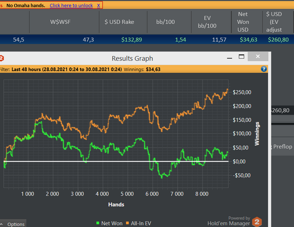
Task: Select the 54,5 value cell
Action: [18, 40]
